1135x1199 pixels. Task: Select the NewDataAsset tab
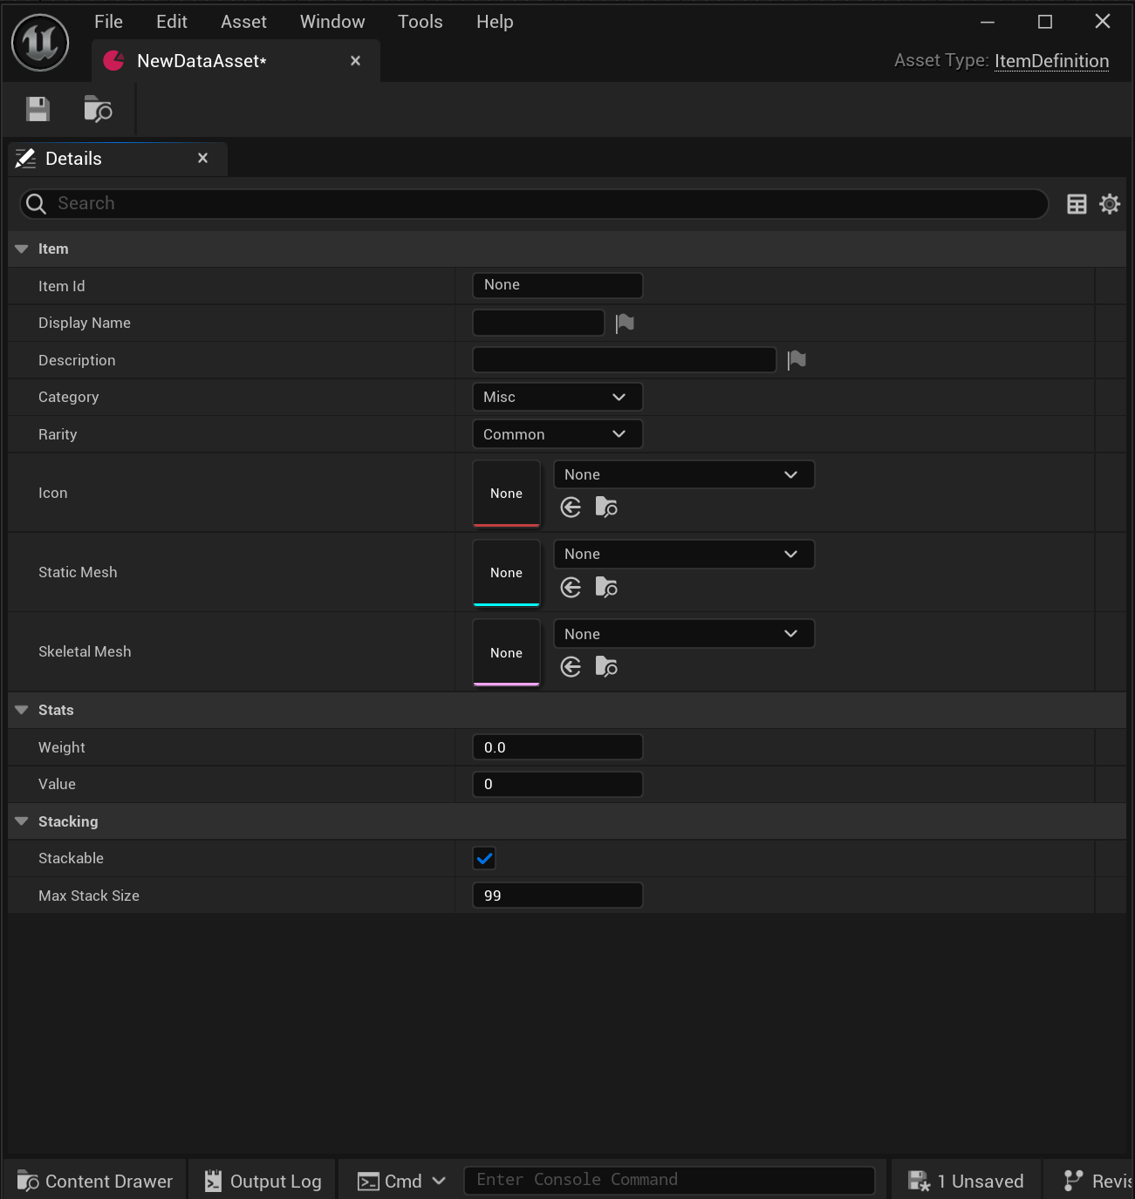coord(236,61)
